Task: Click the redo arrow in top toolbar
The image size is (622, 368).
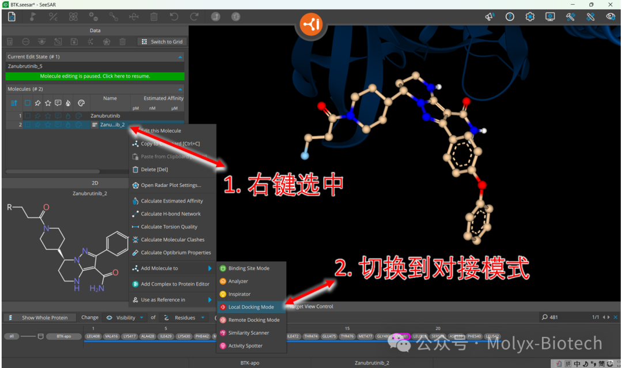Action: point(194,17)
